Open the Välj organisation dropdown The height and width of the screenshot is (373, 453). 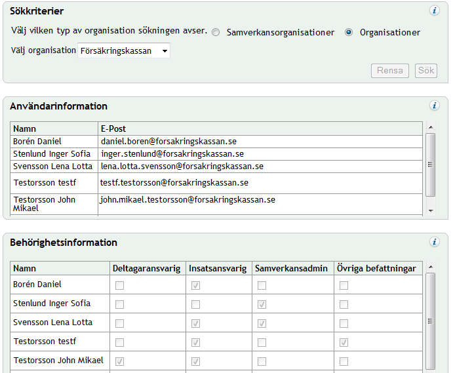(124, 50)
